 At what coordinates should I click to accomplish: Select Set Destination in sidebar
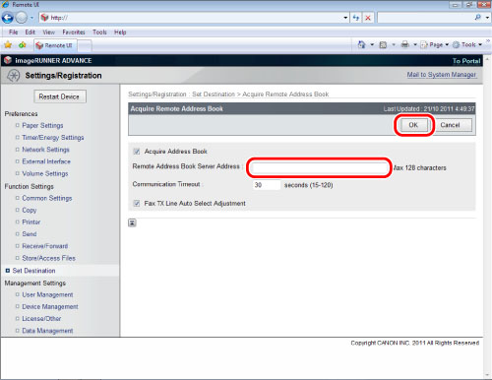[33, 271]
